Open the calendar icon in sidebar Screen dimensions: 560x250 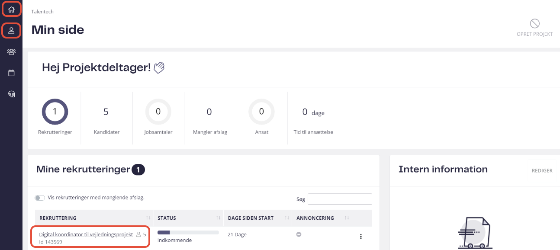[x=11, y=73]
